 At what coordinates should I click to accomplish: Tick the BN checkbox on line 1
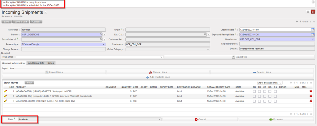tap(254, 91)
